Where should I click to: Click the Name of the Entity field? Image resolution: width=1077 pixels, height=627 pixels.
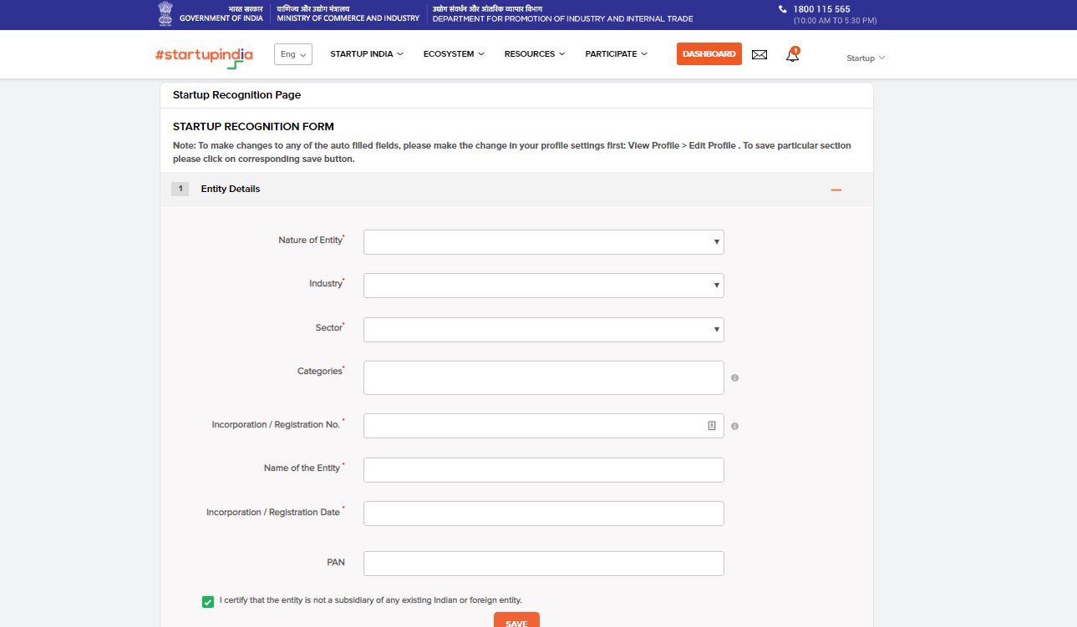[544, 470]
